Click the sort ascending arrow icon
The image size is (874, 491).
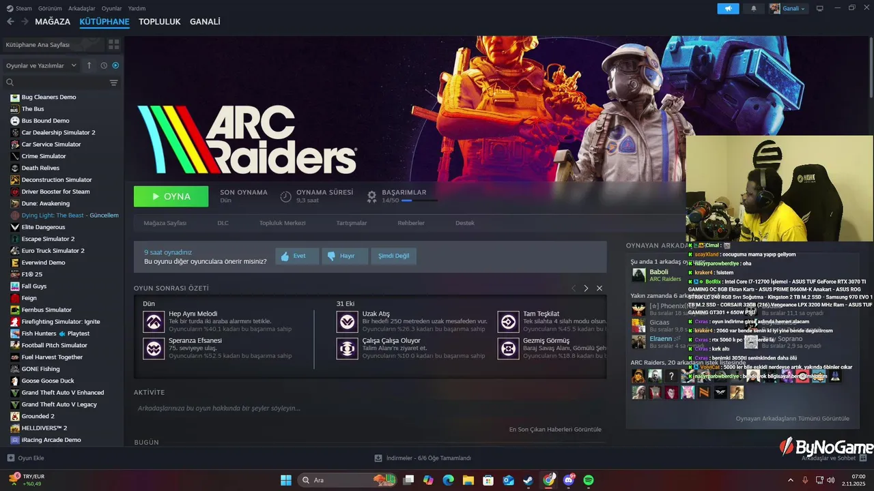click(x=89, y=65)
